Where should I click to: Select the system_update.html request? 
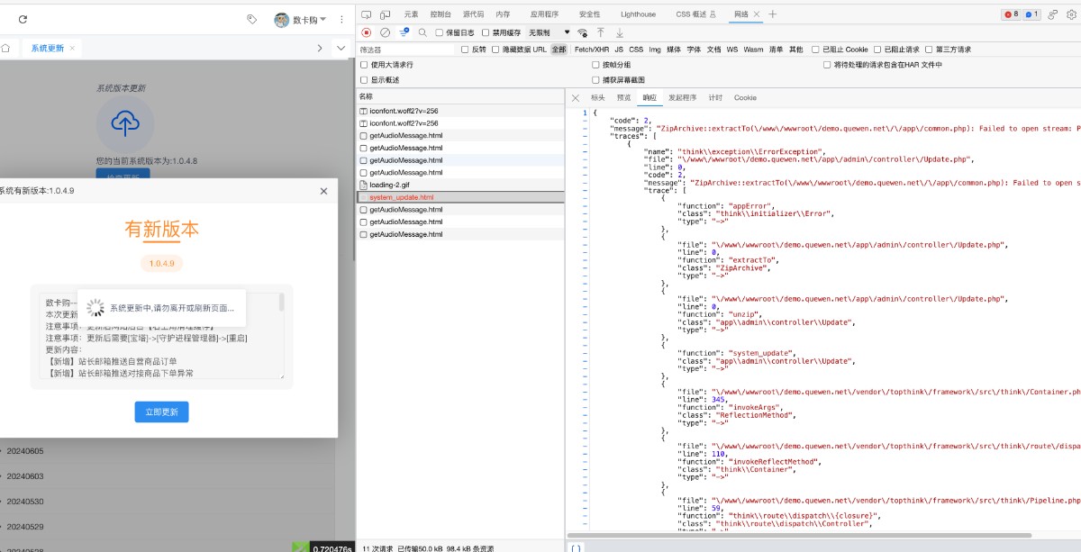click(401, 197)
